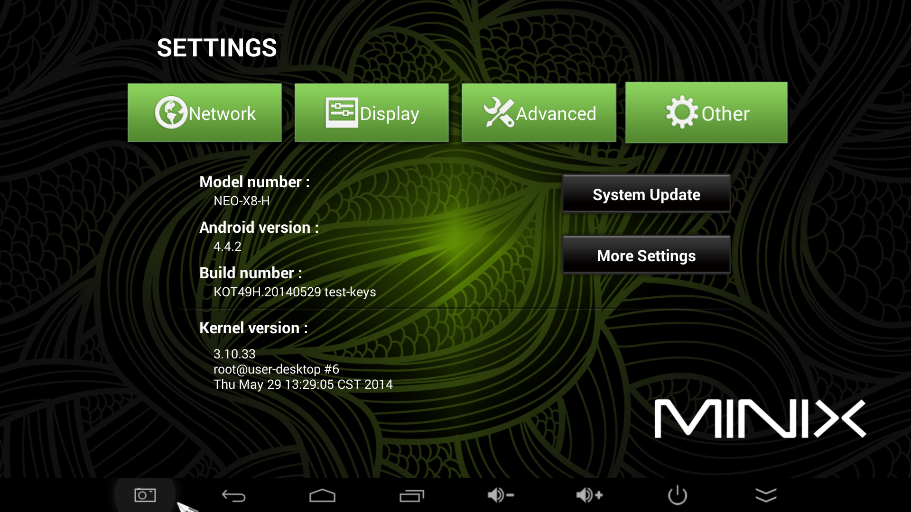
Task: Click the System Update button
Action: tap(646, 194)
